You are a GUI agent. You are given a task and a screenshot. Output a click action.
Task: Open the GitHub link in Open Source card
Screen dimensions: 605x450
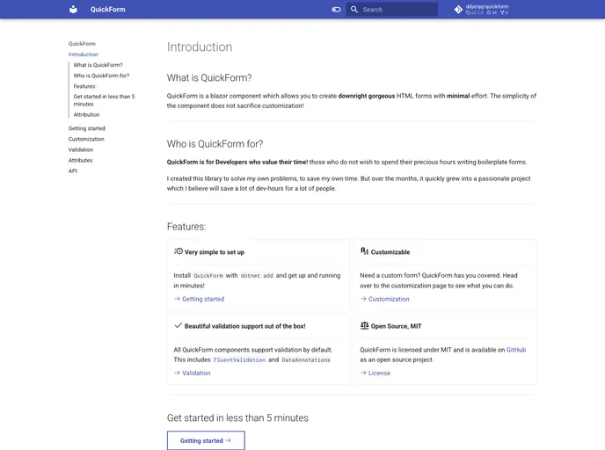(516, 350)
